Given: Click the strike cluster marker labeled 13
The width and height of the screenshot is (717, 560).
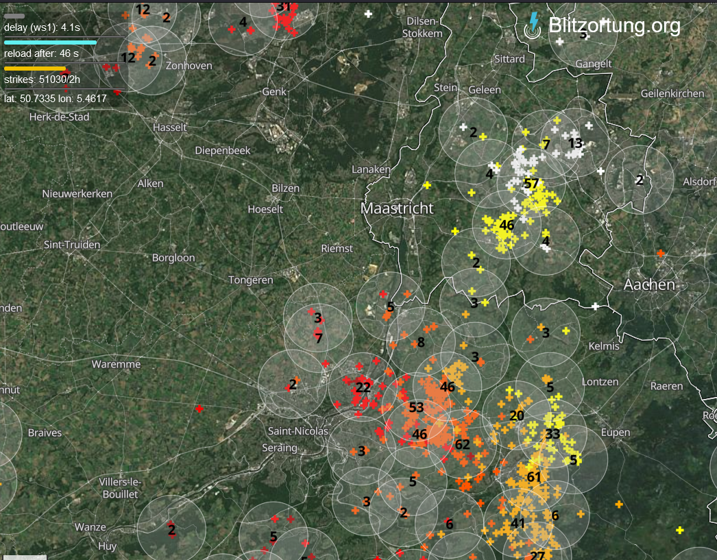Looking at the screenshot, I should [575, 143].
